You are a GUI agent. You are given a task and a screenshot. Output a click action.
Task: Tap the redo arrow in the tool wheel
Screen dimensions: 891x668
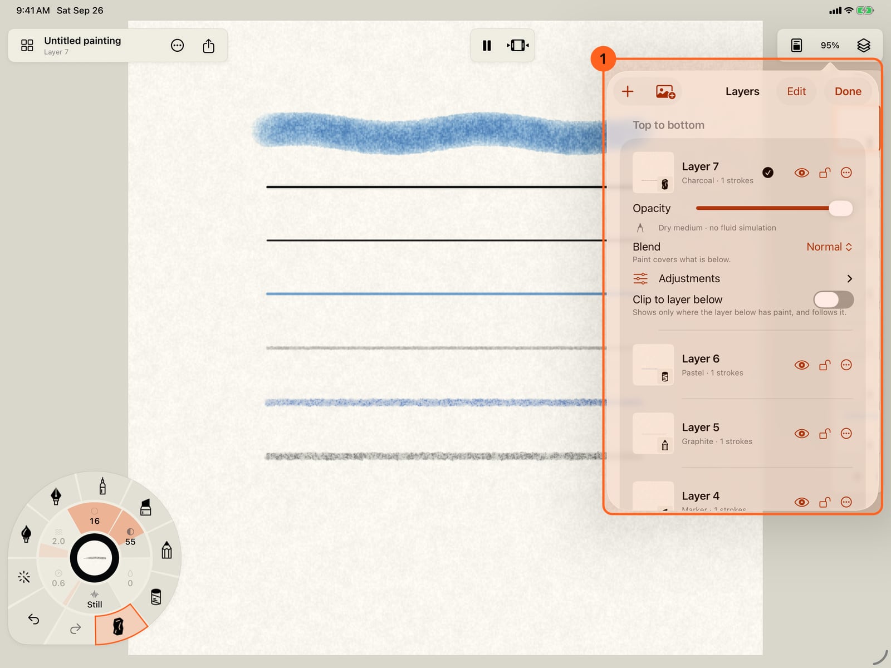[76, 629]
